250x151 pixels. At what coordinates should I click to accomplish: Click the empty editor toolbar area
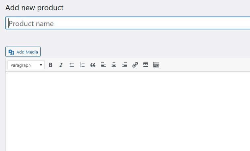tap(205, 65)
